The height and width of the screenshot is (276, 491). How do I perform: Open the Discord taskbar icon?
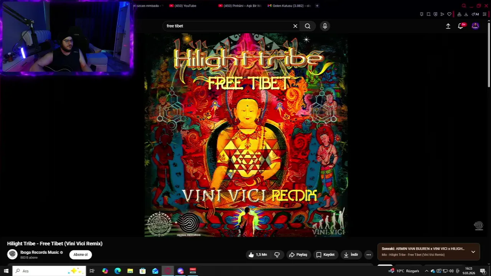[x=180, y=271]
